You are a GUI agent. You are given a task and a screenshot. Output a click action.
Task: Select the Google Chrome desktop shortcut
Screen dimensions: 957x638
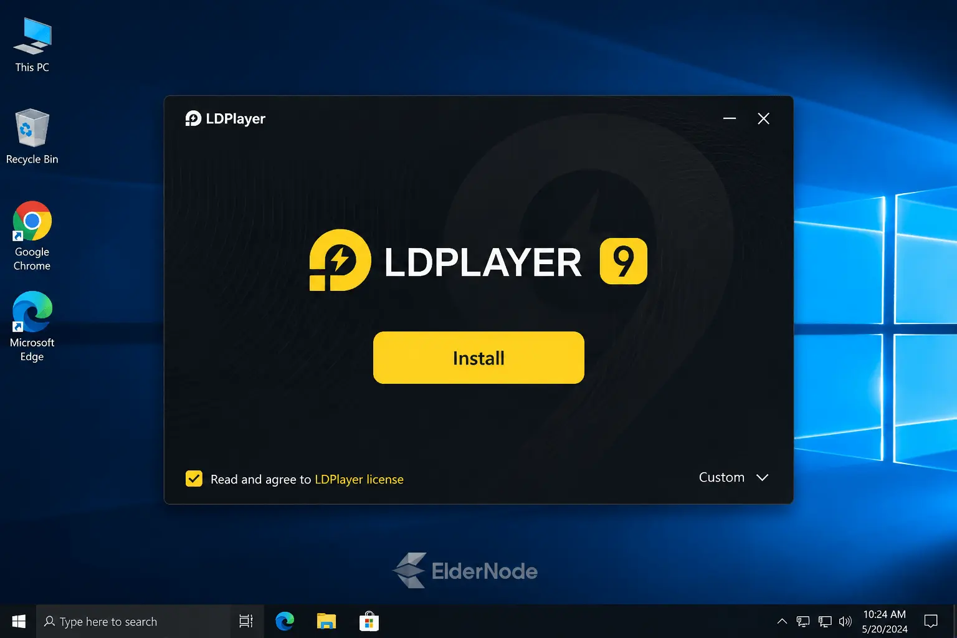(32, 236)
